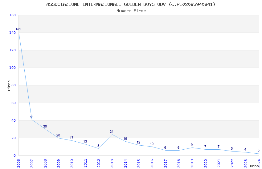The height and width of the screenshot is (169, 262).
Task: Click the Anno x-axis label
Action: tap(254, 166)
